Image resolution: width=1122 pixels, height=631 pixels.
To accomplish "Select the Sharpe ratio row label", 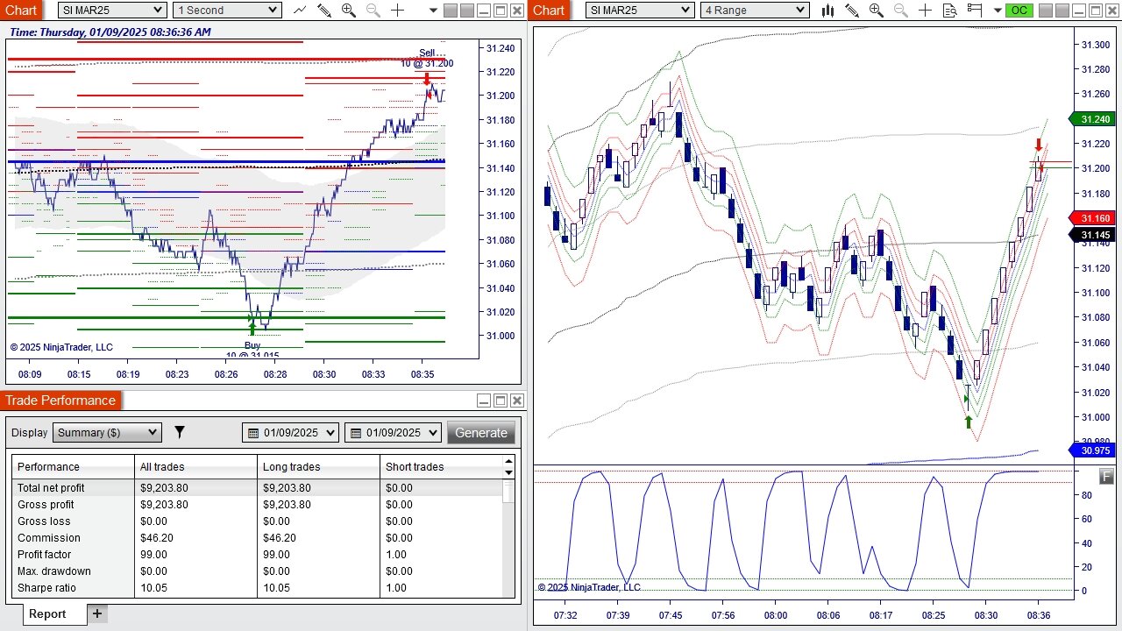I will pyautogui.click(x=46, y=588).
